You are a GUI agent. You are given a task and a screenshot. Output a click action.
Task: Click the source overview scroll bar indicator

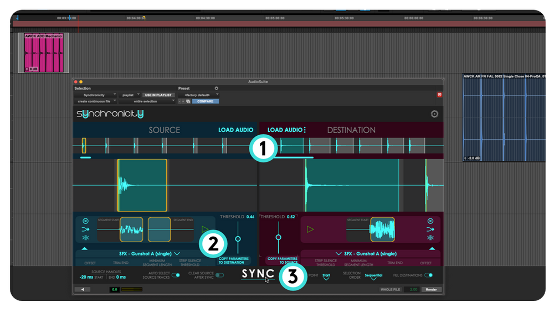[85, 157]
